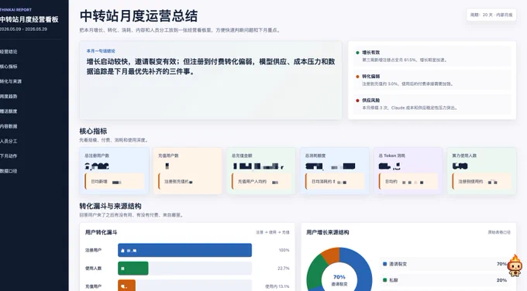This screenshot has width=527, height=291.
Task: Click the 周期 20 天 内部月报 badge
Action: tap(491, 15)
